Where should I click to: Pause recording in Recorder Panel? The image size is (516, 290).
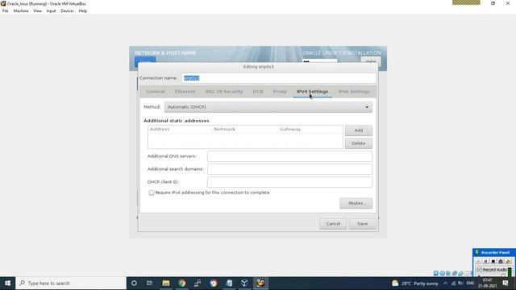(485, 261)
